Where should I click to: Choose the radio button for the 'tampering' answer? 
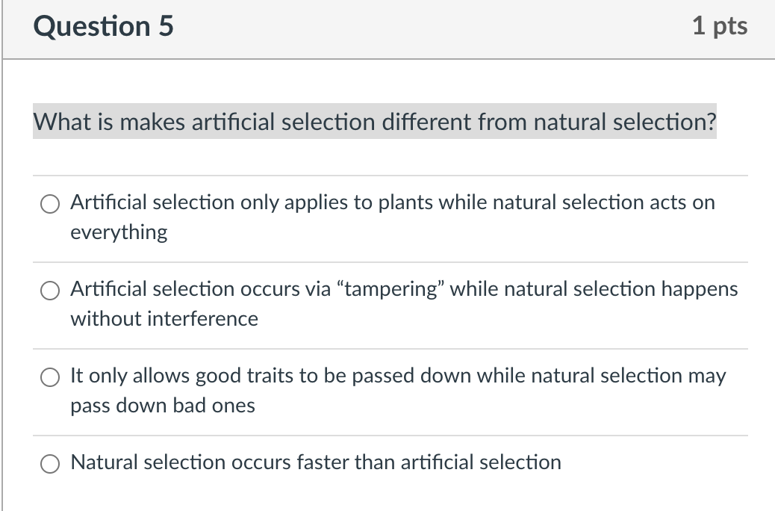click(x=50, y=291)
